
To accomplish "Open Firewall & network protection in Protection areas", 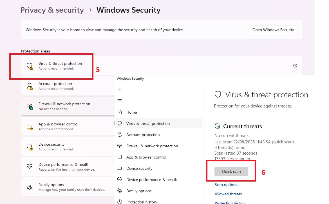I will [68, 106].
